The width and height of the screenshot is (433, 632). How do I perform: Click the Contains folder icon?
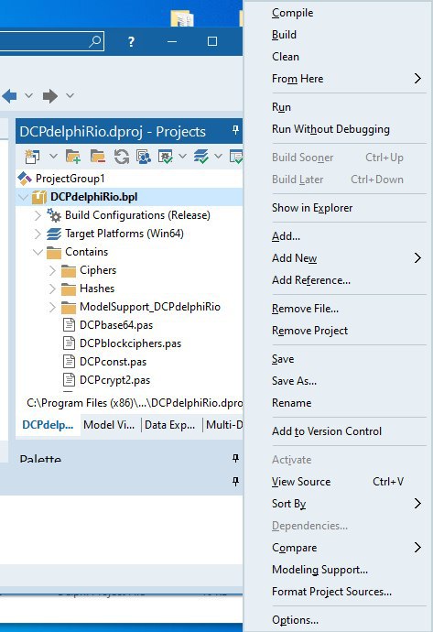coord(54,252)
